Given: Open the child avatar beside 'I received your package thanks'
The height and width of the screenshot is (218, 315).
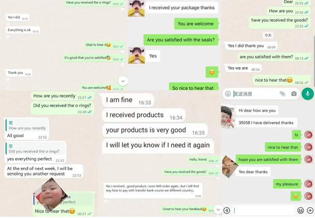Looking at the screenshot, I should click(x=136, y=8).
